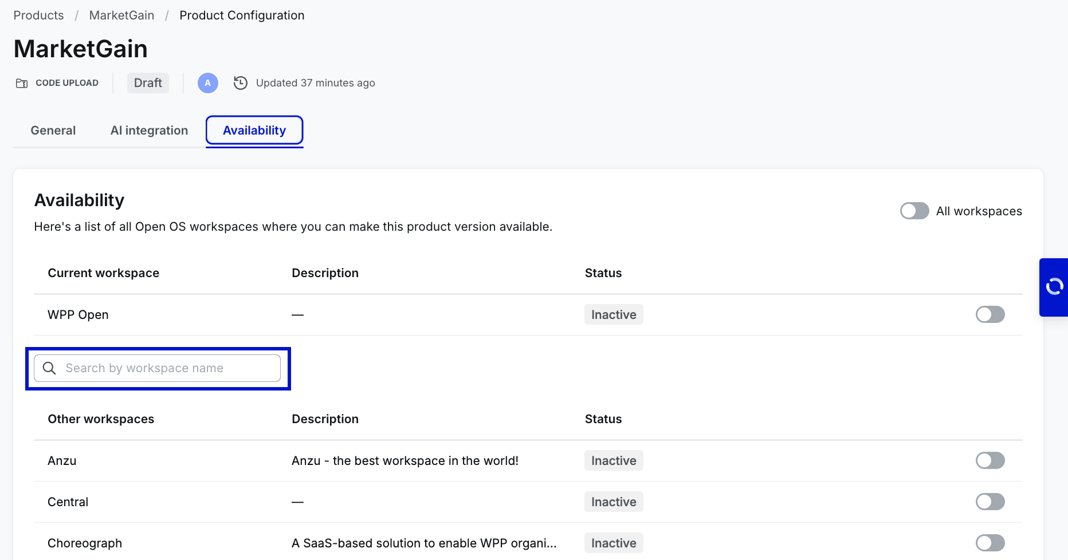This screenshot has height=560, width=1068.
Task: Toggle availability for WPP Open workspace
Action: point(990,314)
